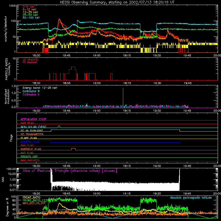
Task: Click the '6-12 keV' legend label
Action: pos(30,9)
